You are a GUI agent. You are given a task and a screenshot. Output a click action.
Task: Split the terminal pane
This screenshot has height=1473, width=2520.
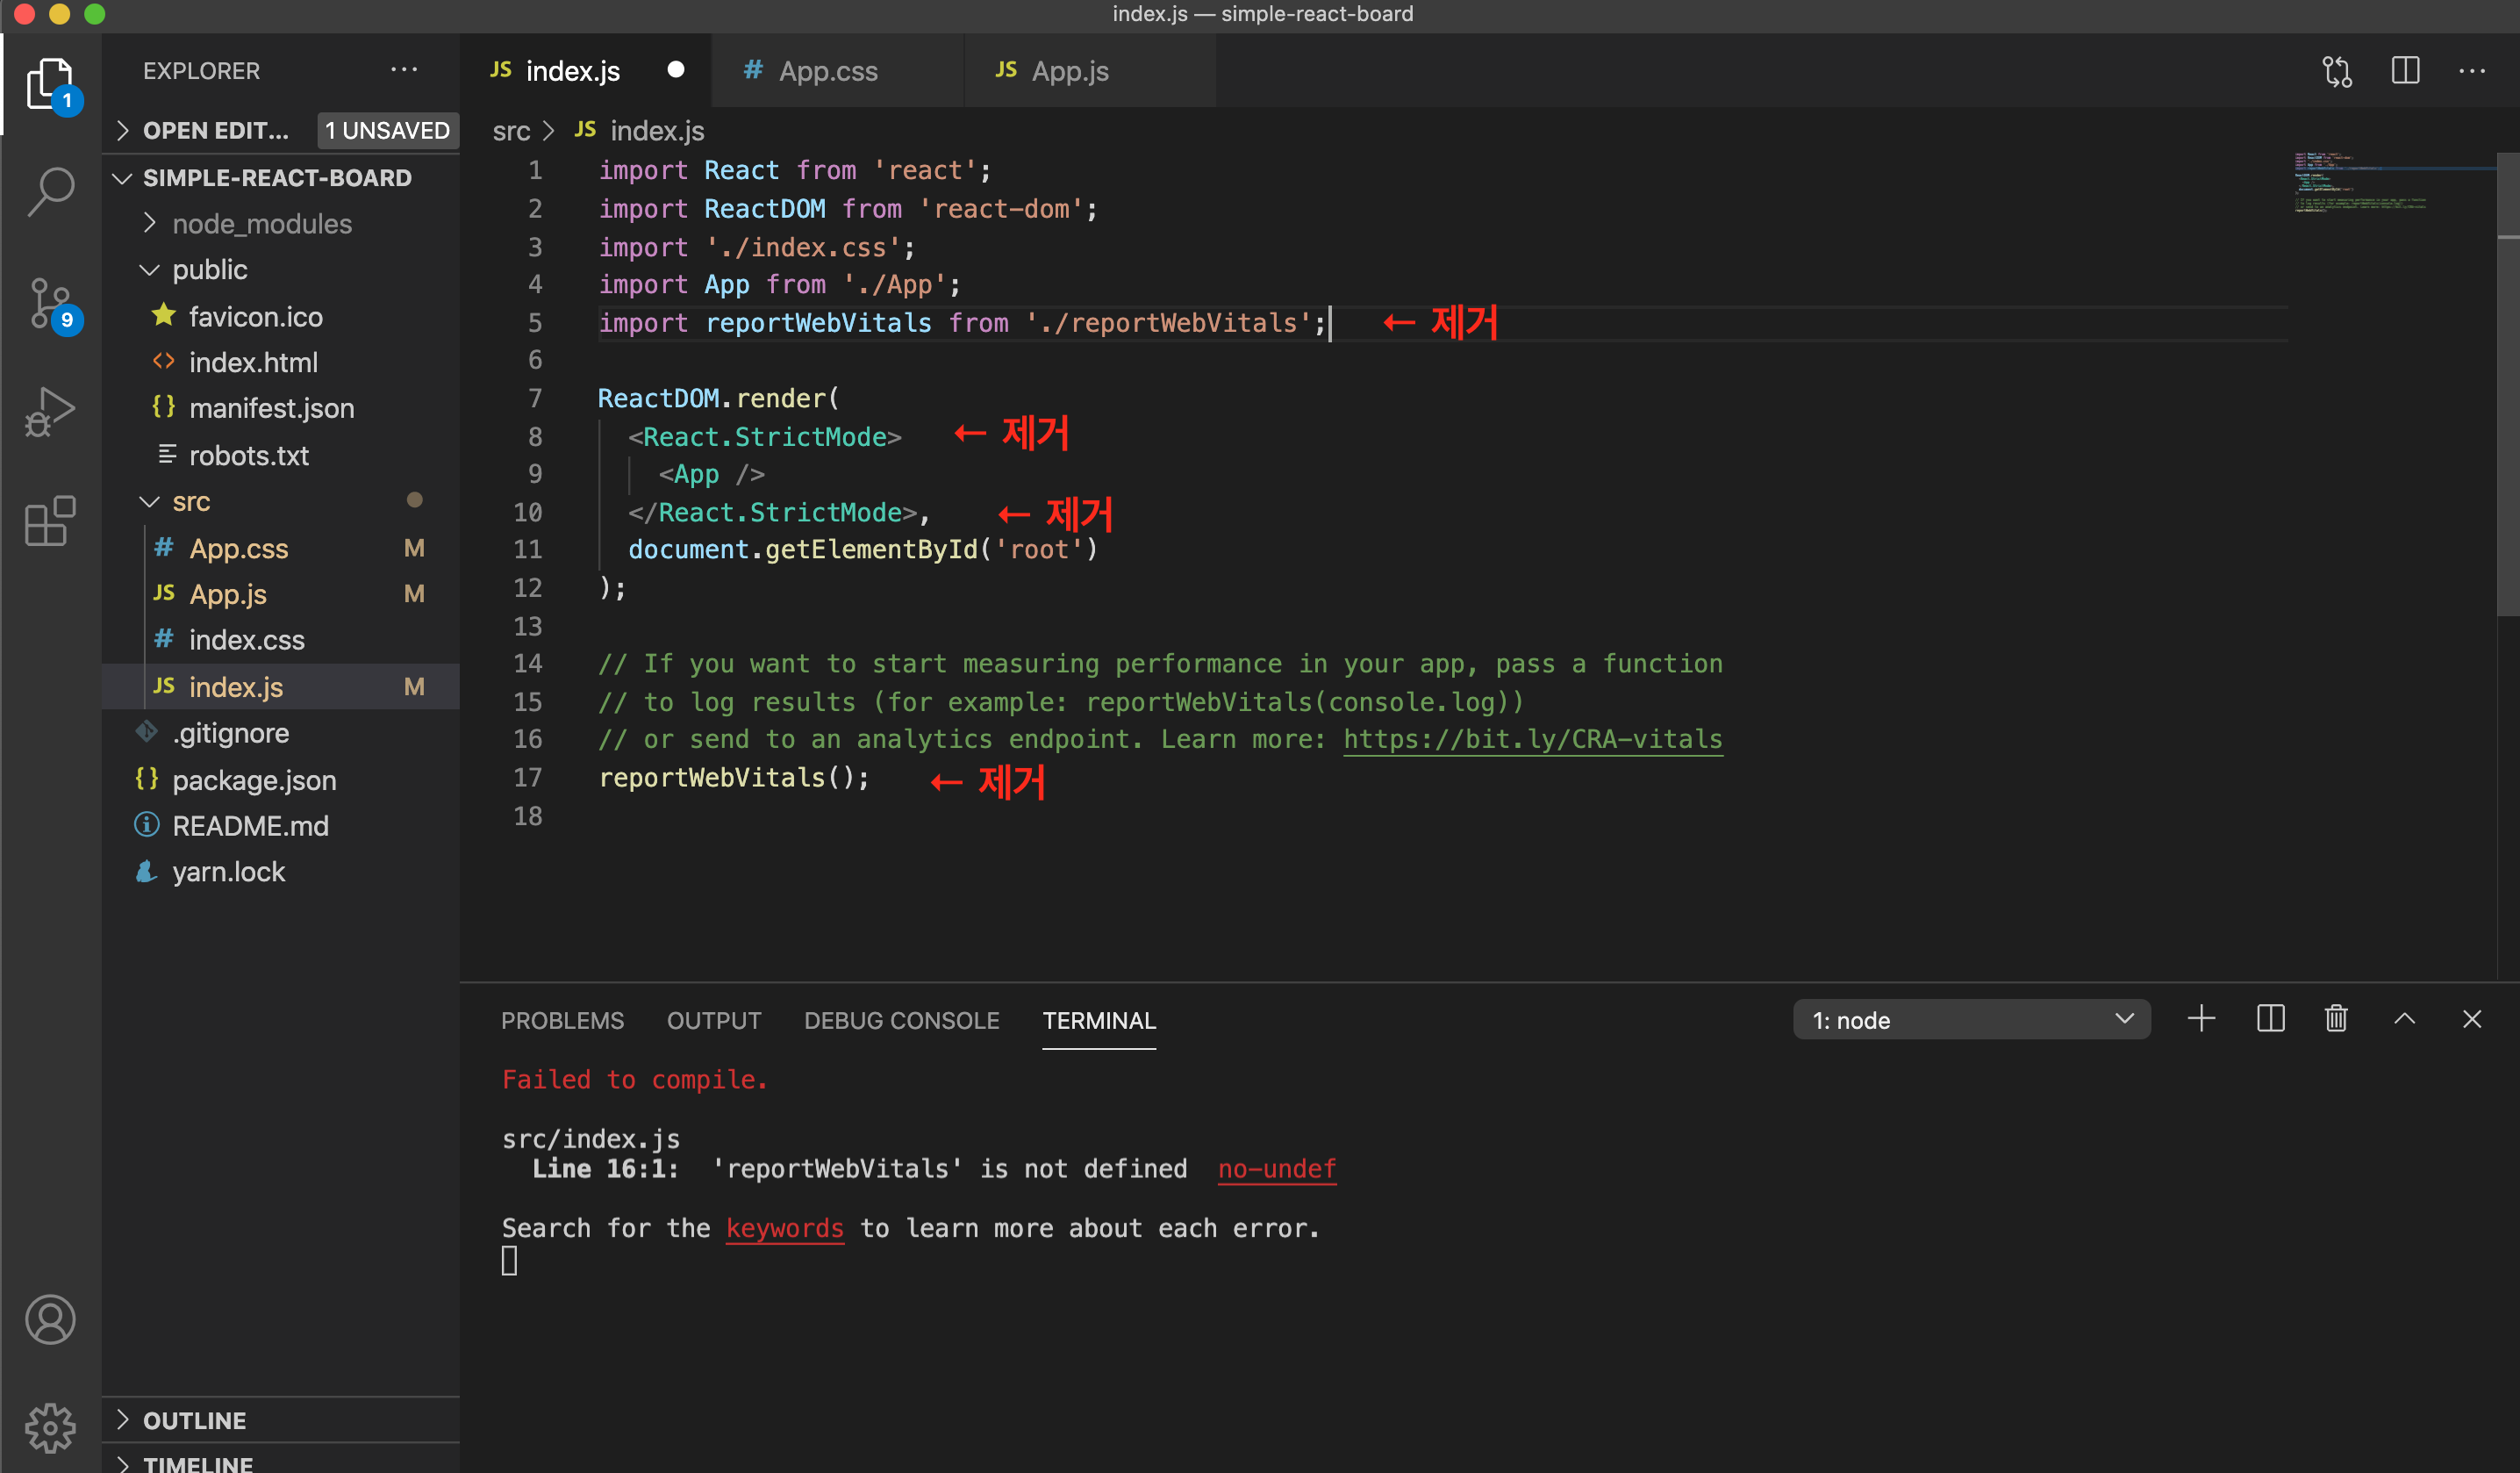coord(2270,1020)
